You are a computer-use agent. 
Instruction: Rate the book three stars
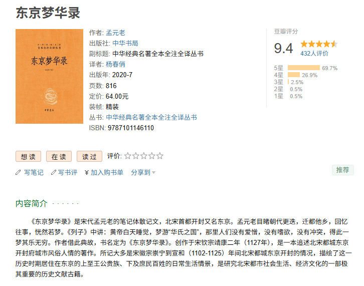[x=144, y=156]
